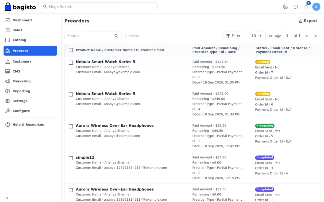Select preorder row with Id - 4
Image resolution: width=324 pixels, height=202 pixels.
point(71,95)
